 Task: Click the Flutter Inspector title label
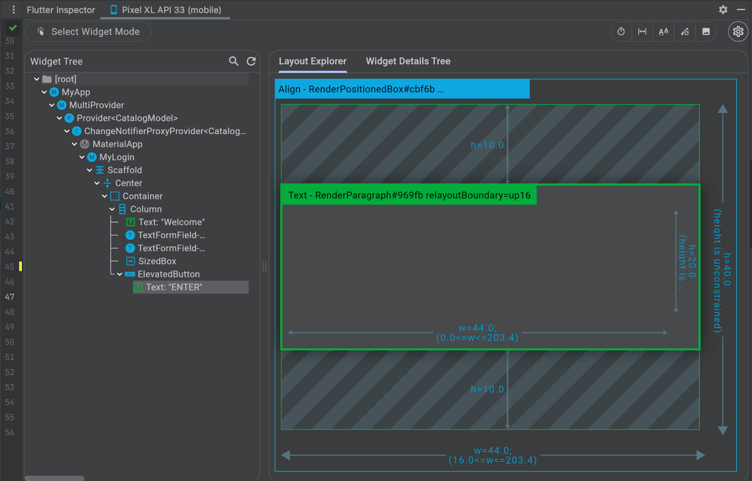coord(61,9)
